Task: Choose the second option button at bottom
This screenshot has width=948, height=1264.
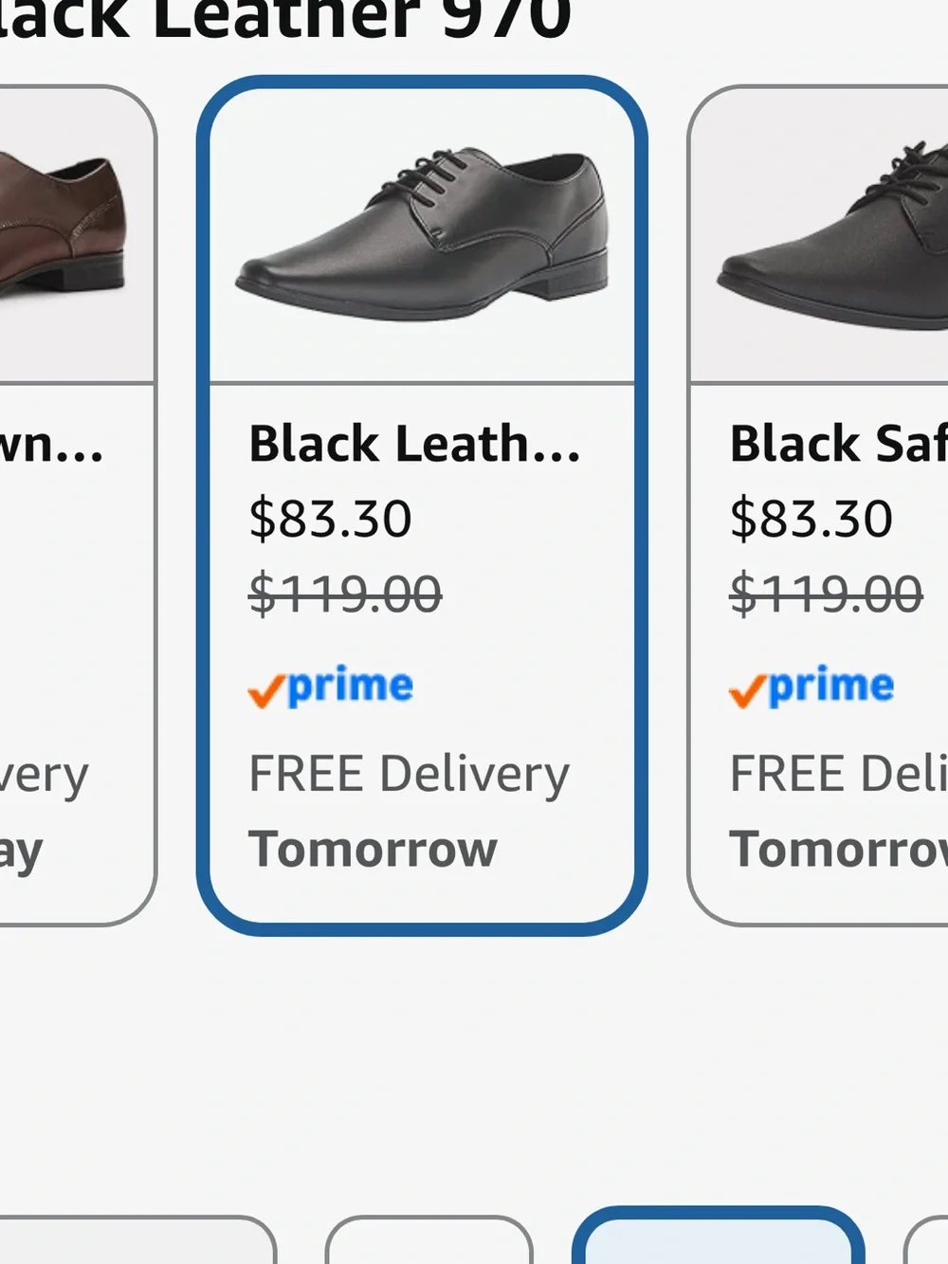Action: [x=428, y=1239]
